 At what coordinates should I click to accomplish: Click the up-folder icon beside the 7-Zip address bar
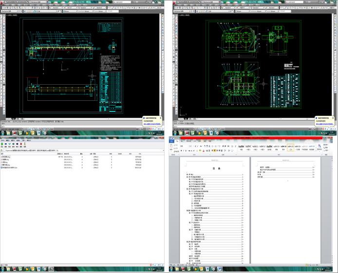1,150
